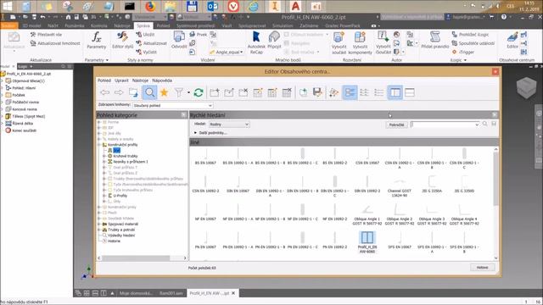The image size is (543, 305).
Task: Open the Angle_equal dropdown in ribbon
Action: pyautogui.click(x=241, y=53)
